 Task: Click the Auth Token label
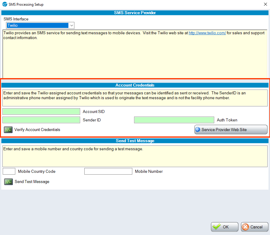pyautogui.click(x=227, y=120)
